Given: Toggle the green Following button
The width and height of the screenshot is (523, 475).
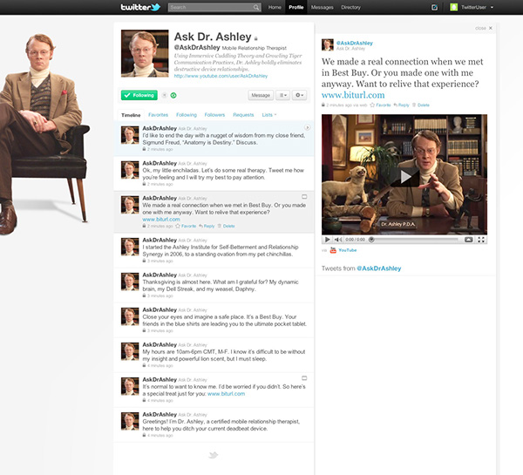Looking at the screenshot, I should point(139,95).
